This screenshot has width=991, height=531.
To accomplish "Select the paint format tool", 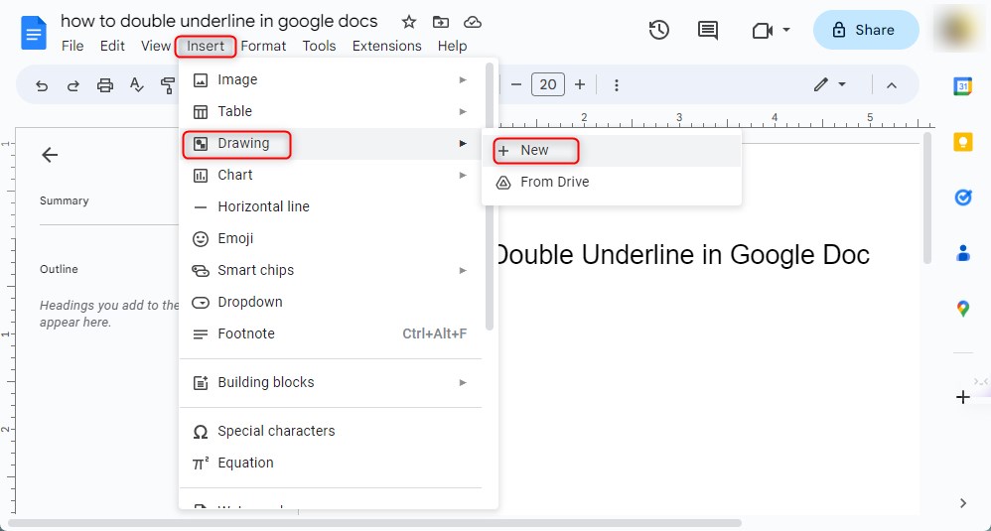I will pos(168,85).
